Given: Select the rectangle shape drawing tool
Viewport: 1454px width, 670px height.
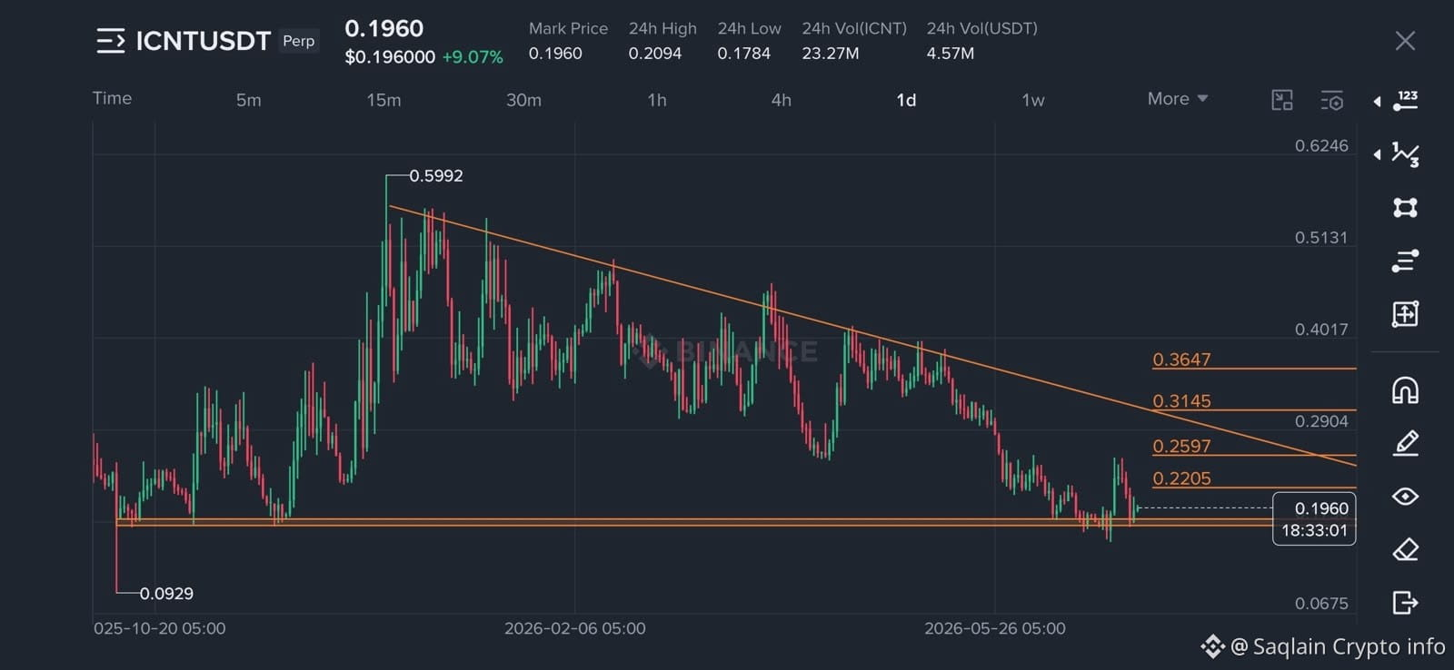Looking at the screenshot, I should (x=1406, y=208).
